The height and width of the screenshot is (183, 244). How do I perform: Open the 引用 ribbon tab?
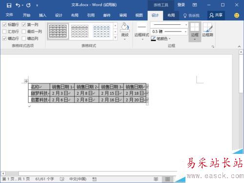[91, 15]
